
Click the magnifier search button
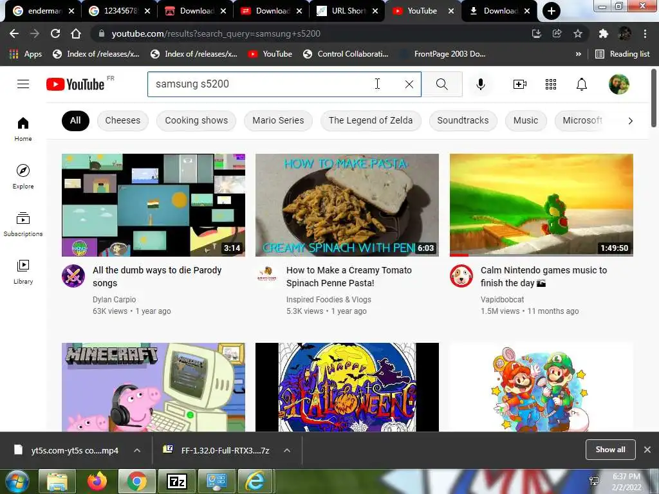point(441,84)
